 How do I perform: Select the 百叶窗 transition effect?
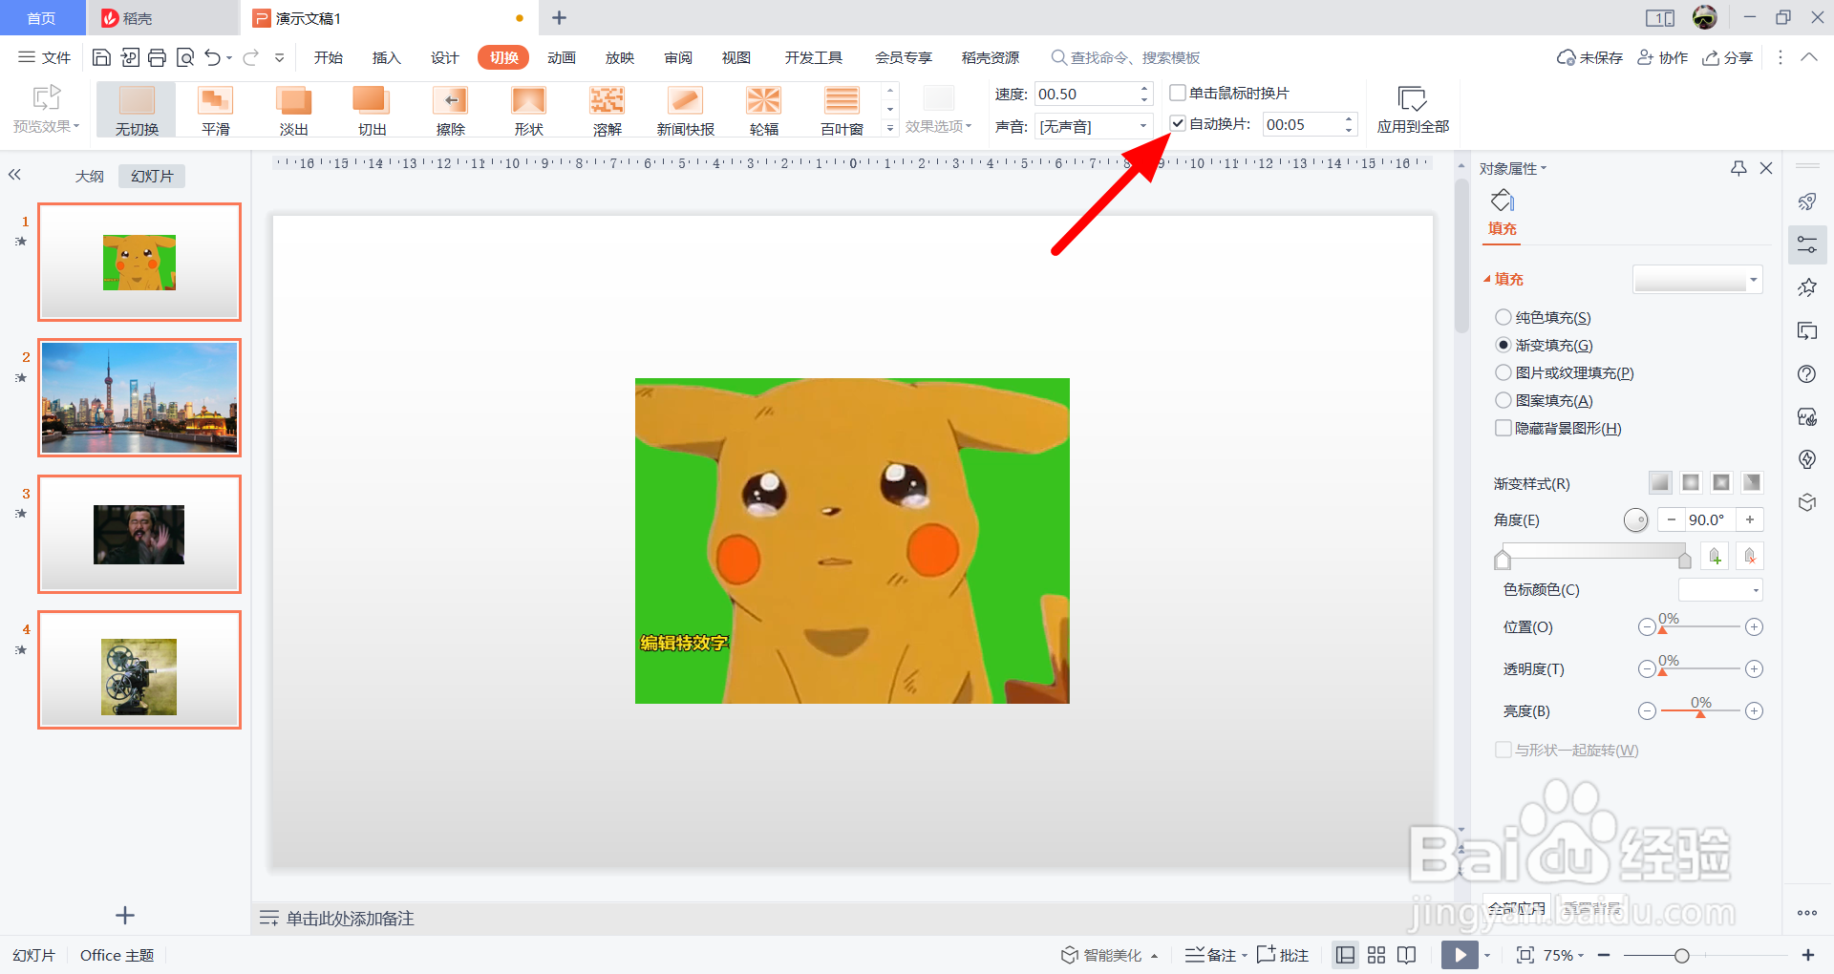coord(842,111)
